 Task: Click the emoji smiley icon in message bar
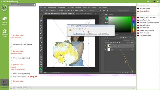(14, 88)
